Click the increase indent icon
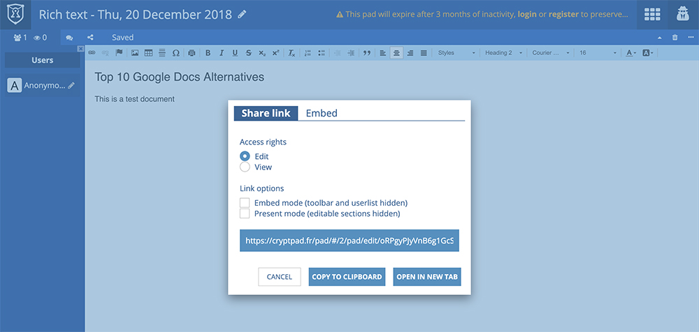The height and width of the screenshot is (332, 699). [x=351, y=52]
